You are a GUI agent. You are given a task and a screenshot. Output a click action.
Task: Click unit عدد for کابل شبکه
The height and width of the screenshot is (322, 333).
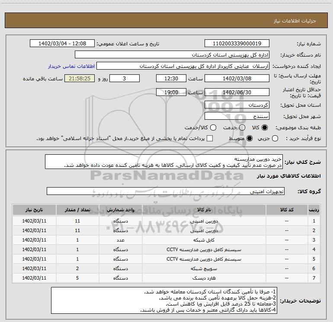coord(120,240)
